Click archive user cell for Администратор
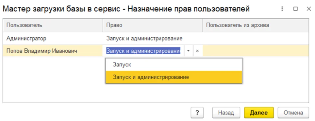The image size is (315, 121). pos(256,38)
